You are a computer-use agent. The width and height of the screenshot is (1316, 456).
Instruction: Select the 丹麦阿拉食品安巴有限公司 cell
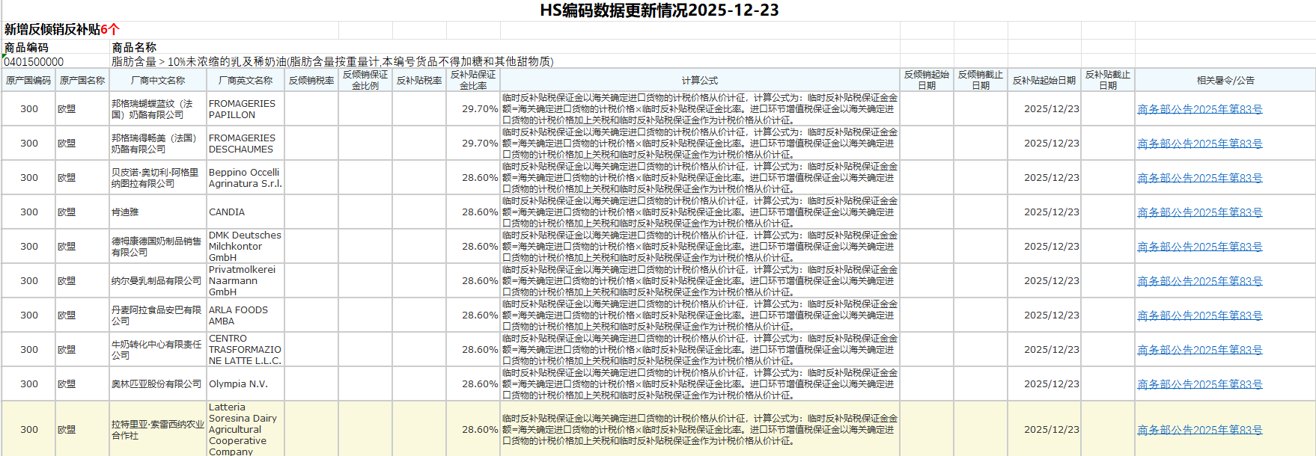(x=158, y=315)
